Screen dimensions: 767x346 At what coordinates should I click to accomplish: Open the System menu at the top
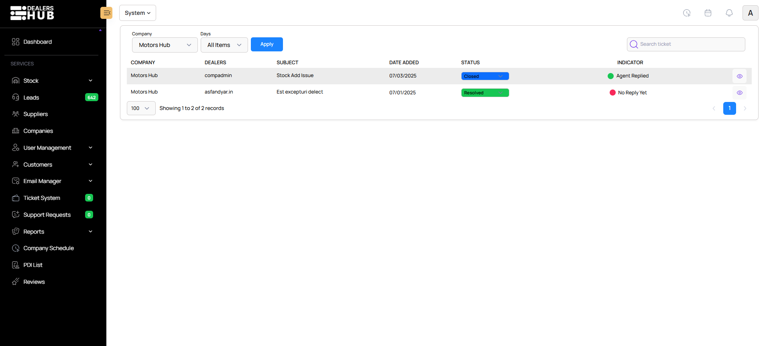(x=137, y=13)
